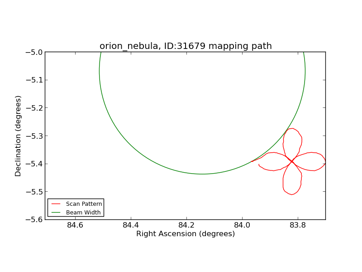Click the y-axis tick label −5.6

pyautogui.click(x=34, y=219)
